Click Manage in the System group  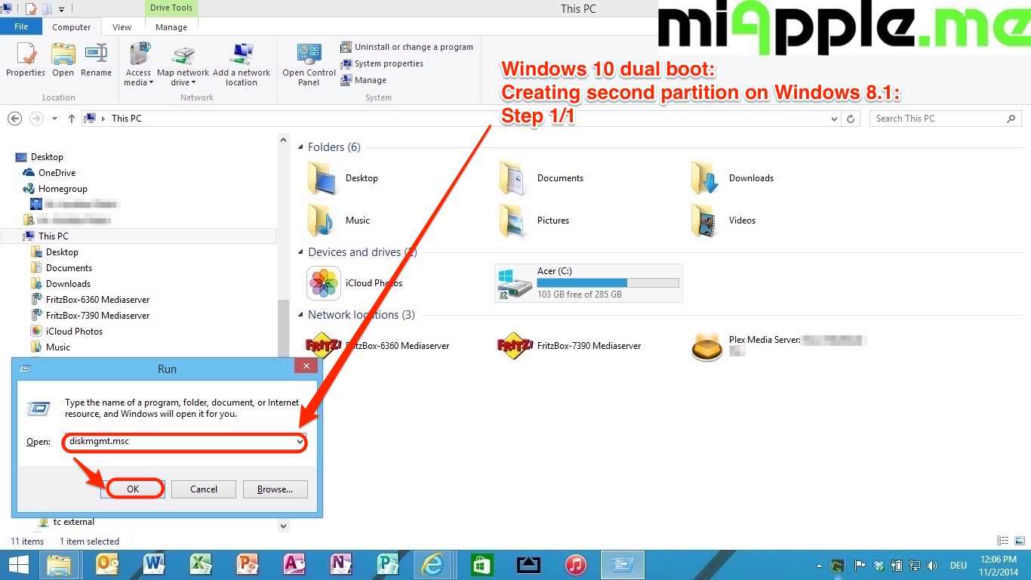tap(364, 80)
